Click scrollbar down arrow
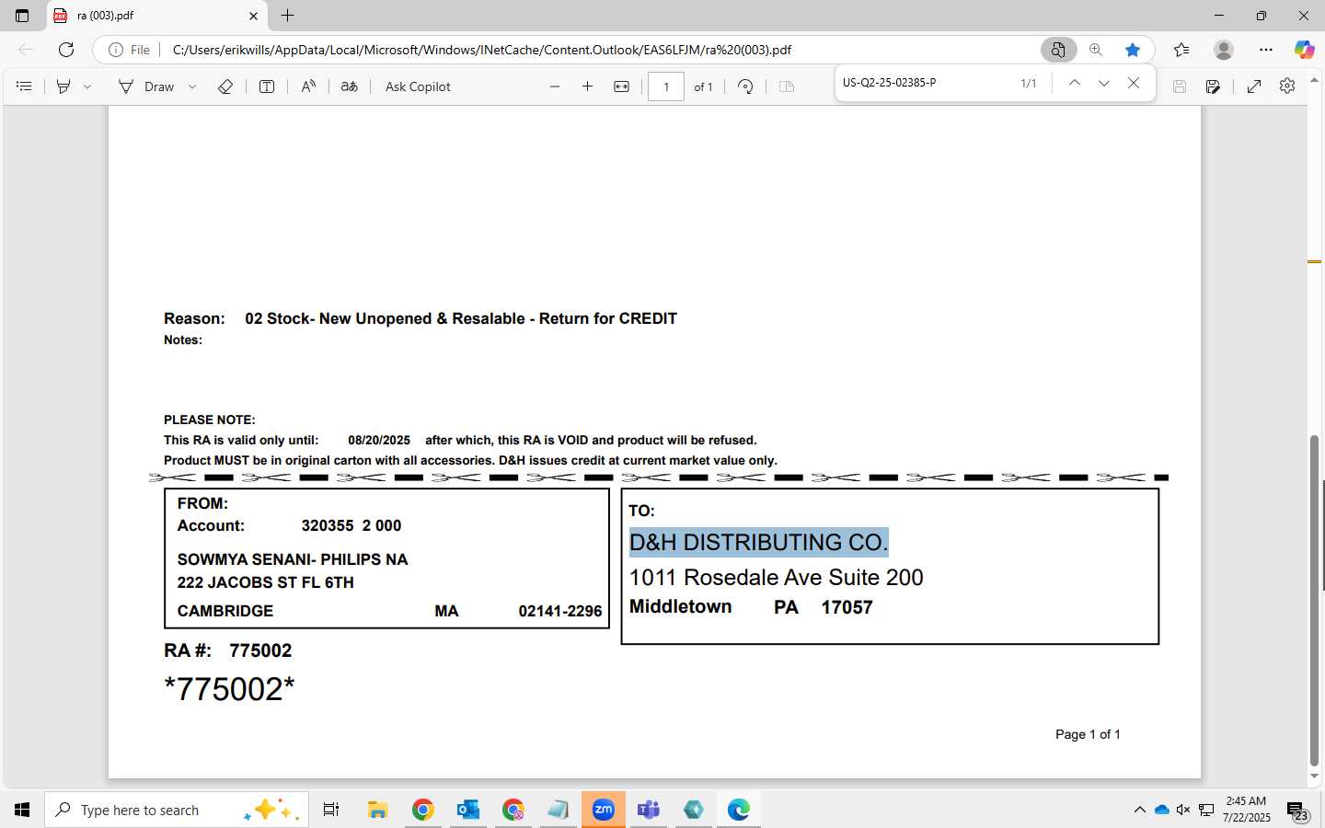1325x828 pixels. point(1314,776)
